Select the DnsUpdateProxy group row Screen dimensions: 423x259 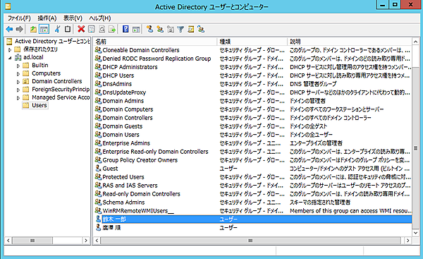coord(252,92)
